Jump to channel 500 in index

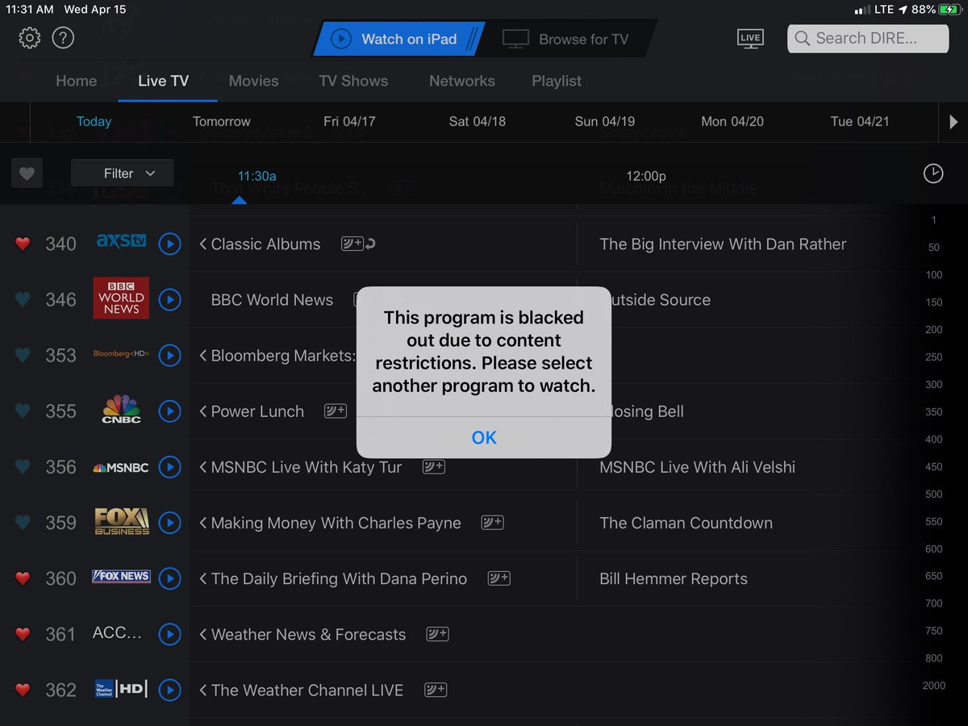click(934, 494)
